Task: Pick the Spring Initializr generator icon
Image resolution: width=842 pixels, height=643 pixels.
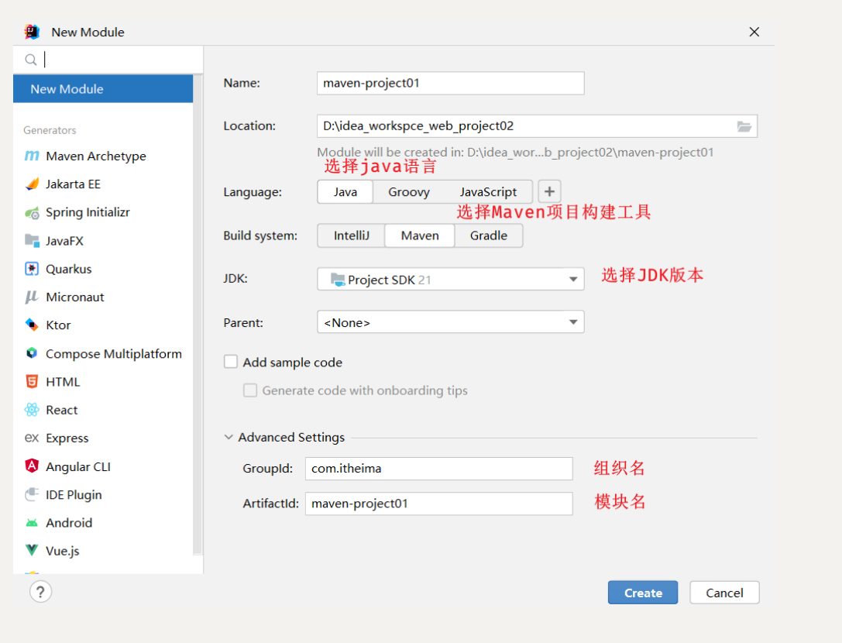Action: [32, 213]
